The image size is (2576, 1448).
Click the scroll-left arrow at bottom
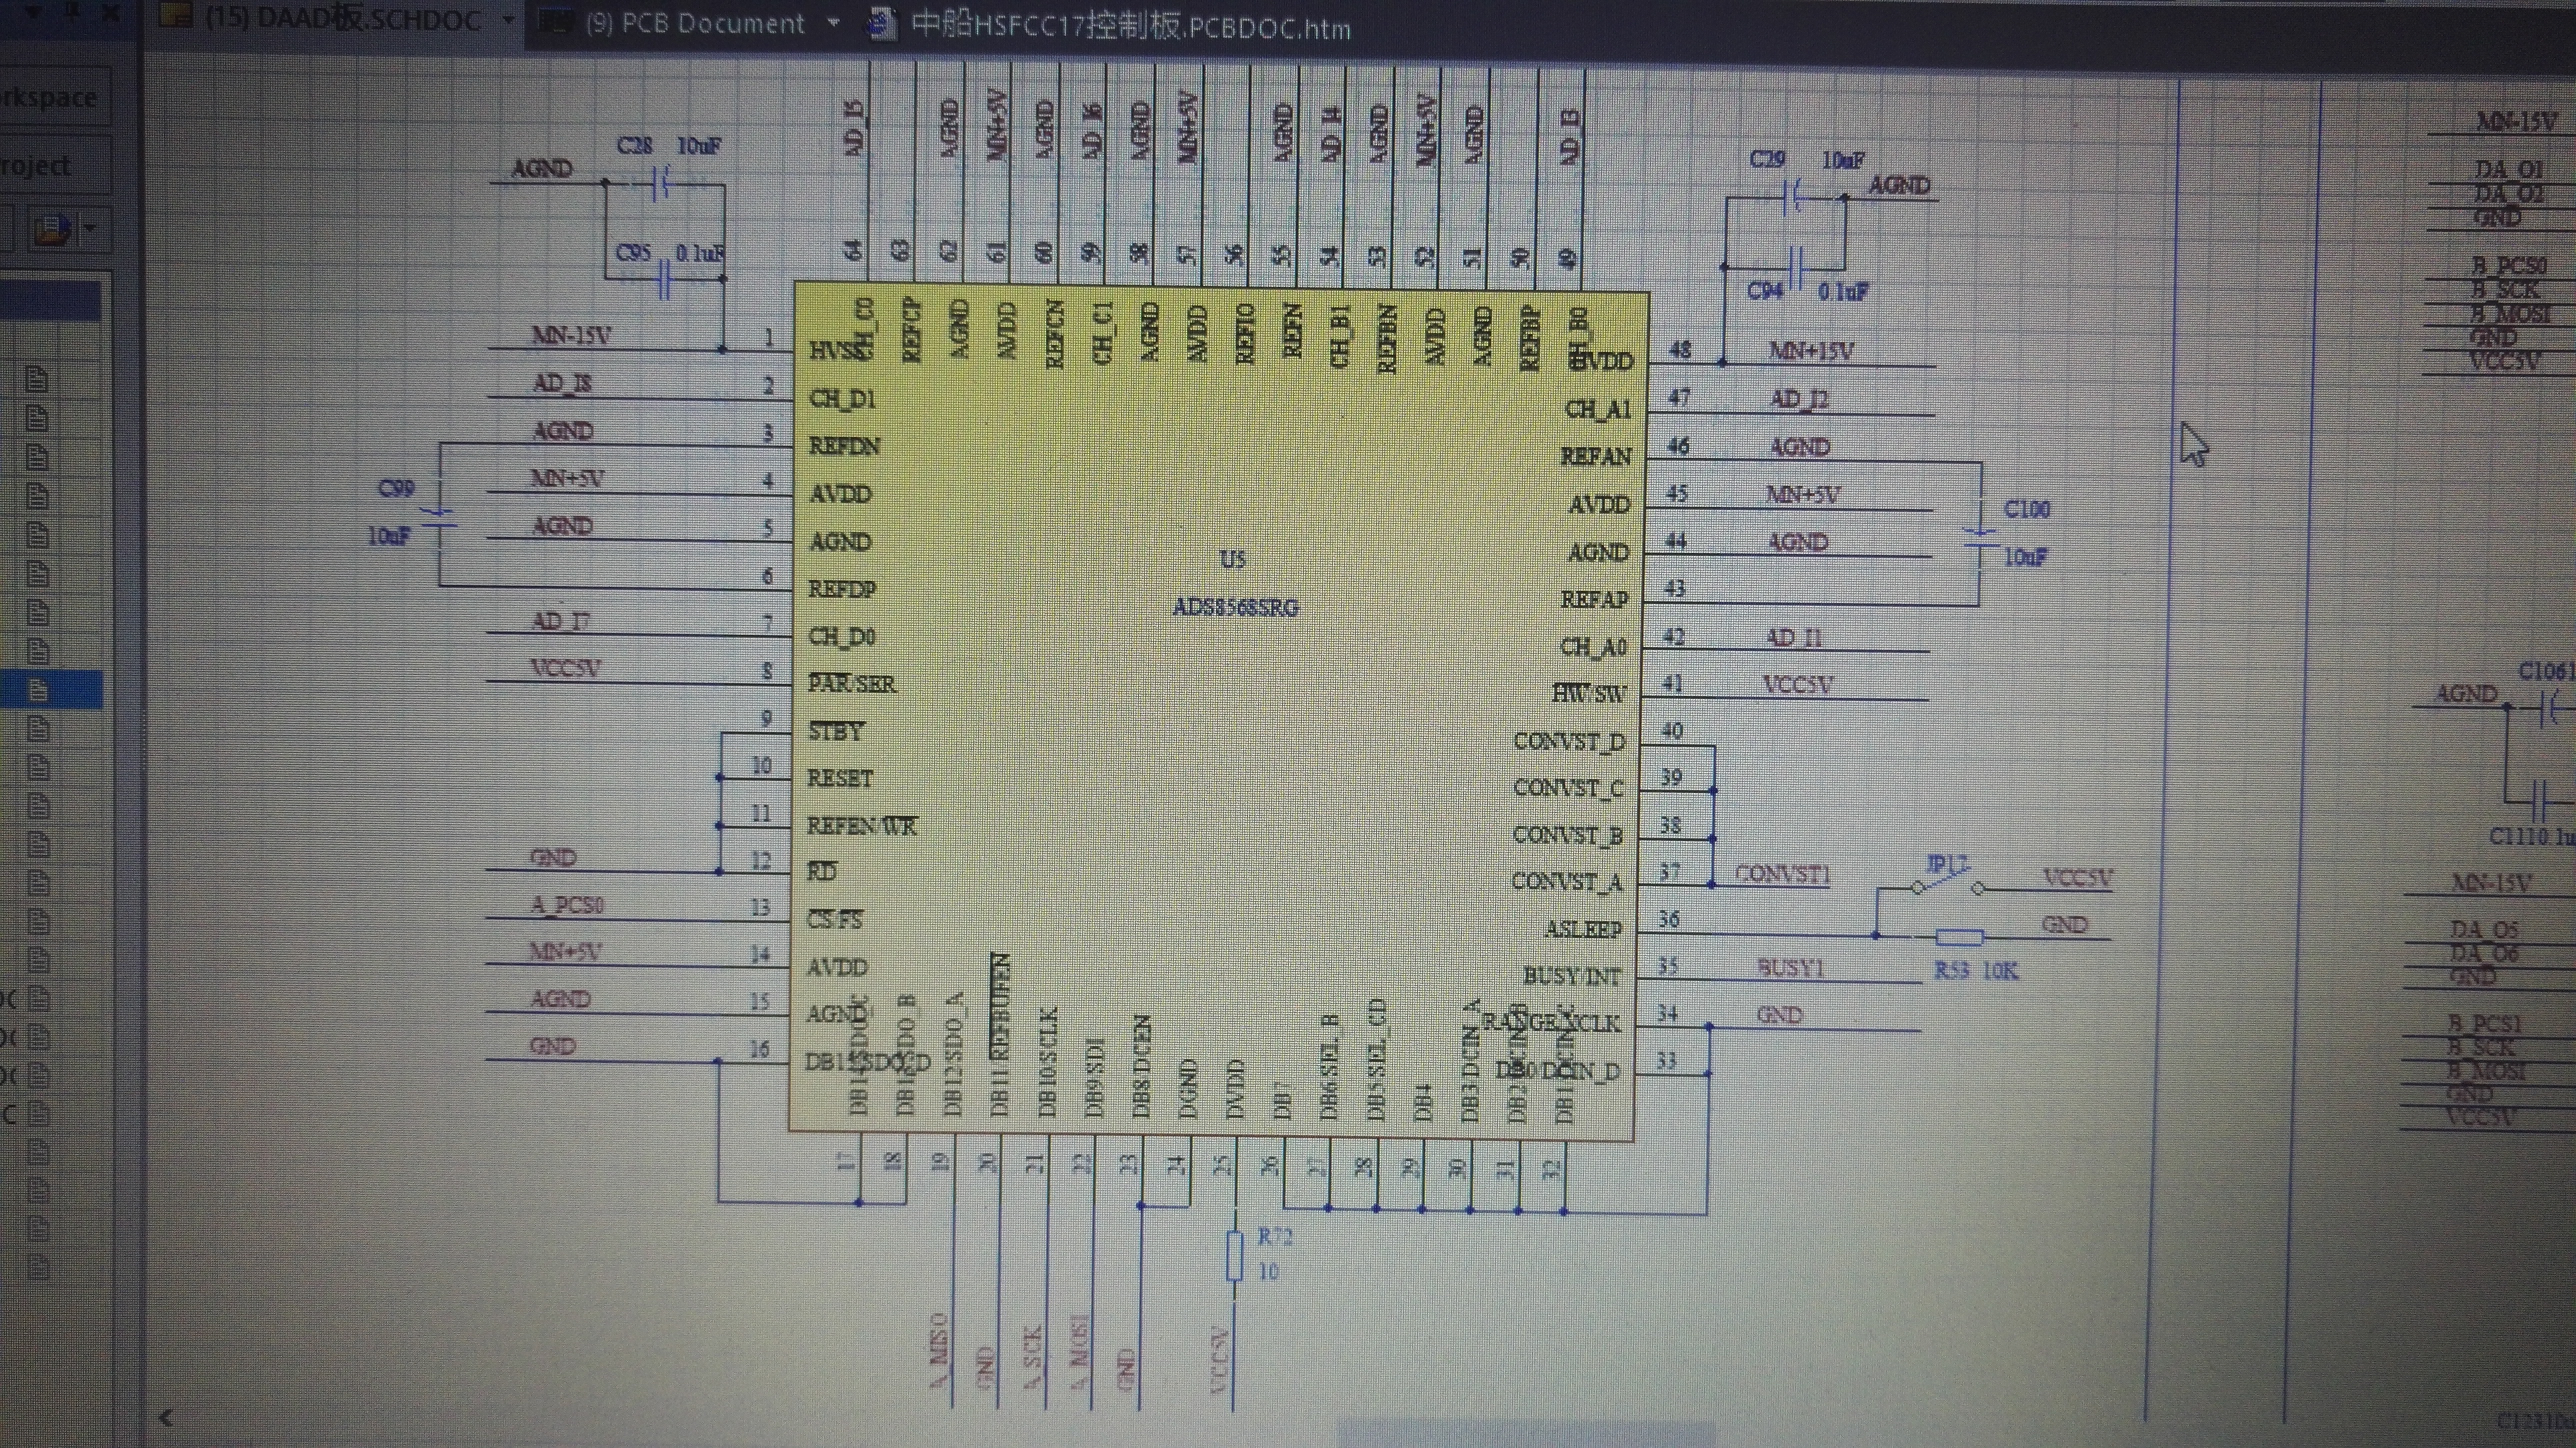pos(166,1417)
